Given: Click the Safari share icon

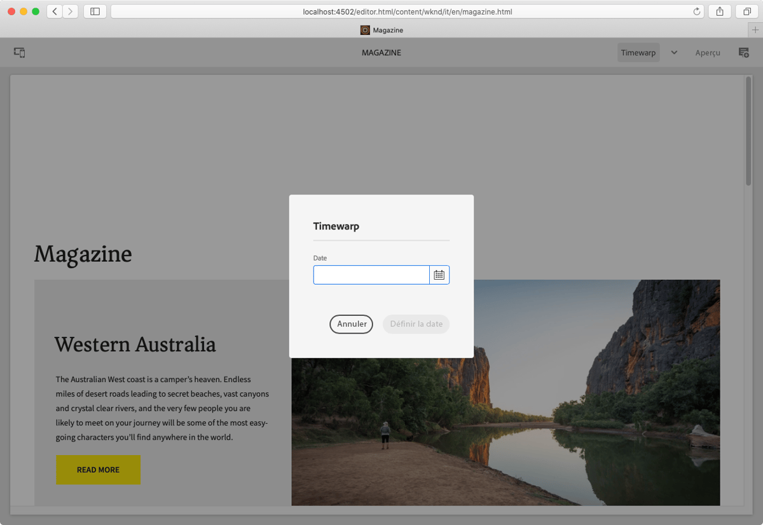Looking at the screenshot, I should [x=719, y=11].
